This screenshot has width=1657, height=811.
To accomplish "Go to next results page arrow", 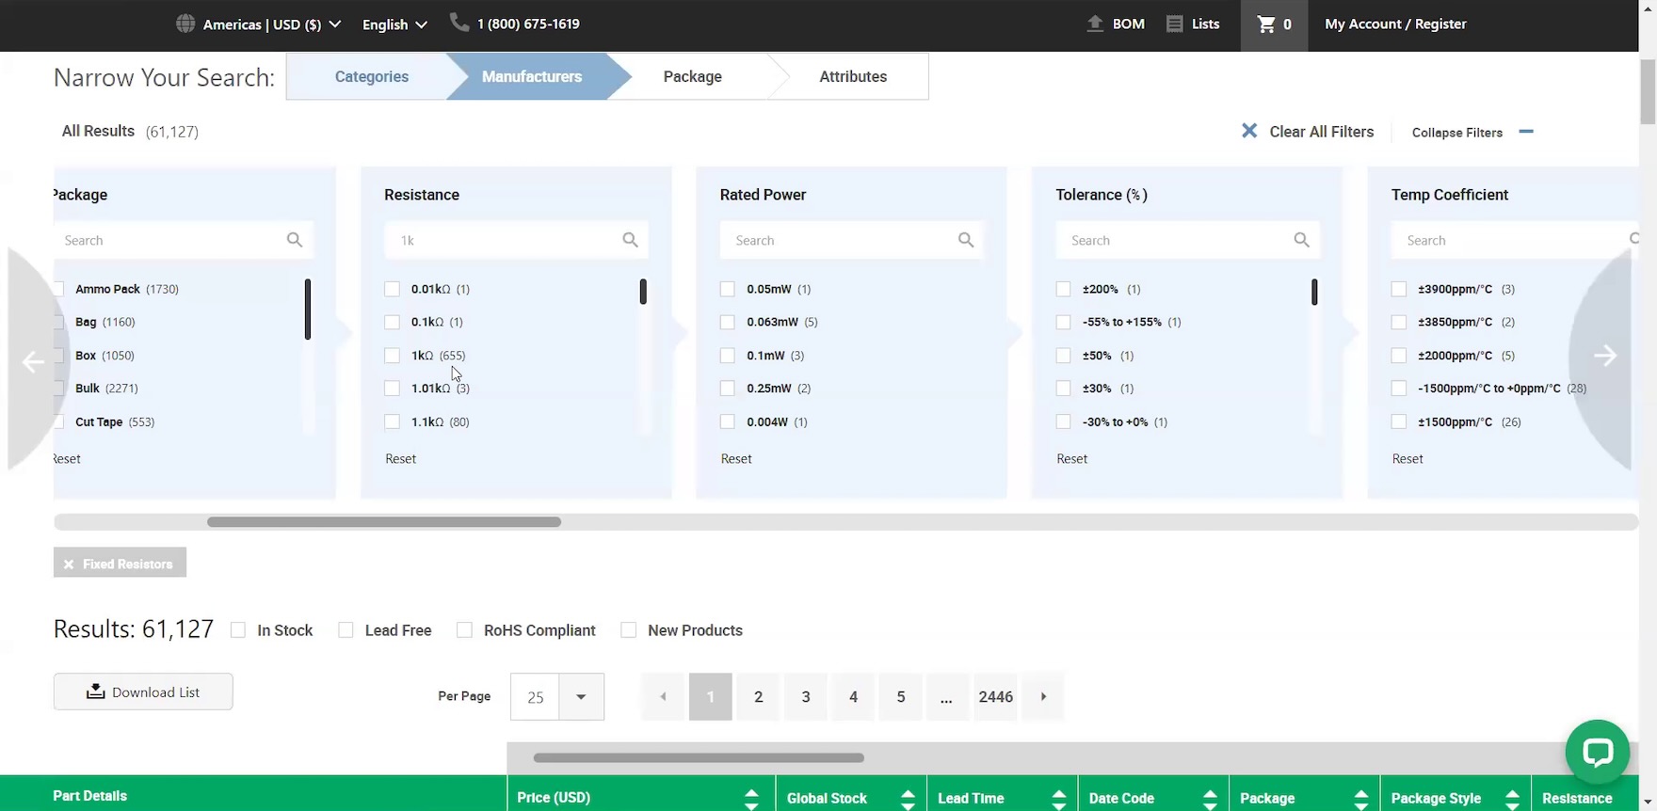I will [1043, 697].
